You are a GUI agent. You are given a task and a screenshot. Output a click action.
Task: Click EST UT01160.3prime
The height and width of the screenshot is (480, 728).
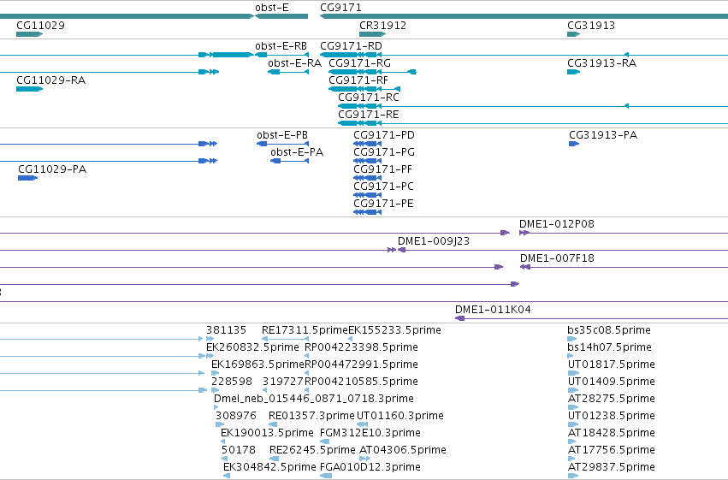[x=400, y=416]
